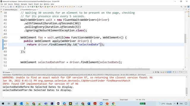Switch to SeleniumWaits.java editor tab

coord(11,10)
